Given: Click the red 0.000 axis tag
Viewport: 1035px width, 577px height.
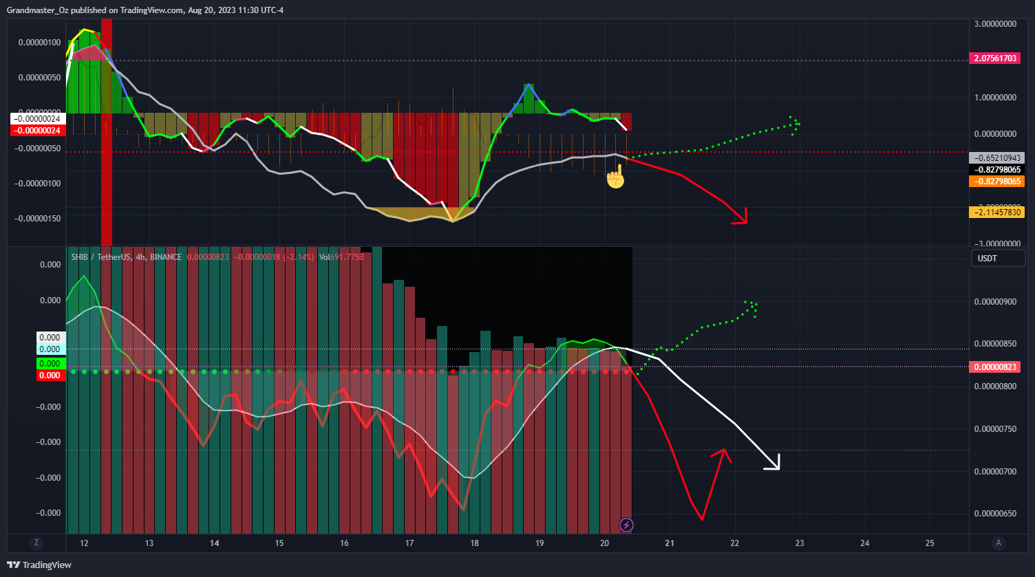Looking at the screenshot, I should (50, 375).
